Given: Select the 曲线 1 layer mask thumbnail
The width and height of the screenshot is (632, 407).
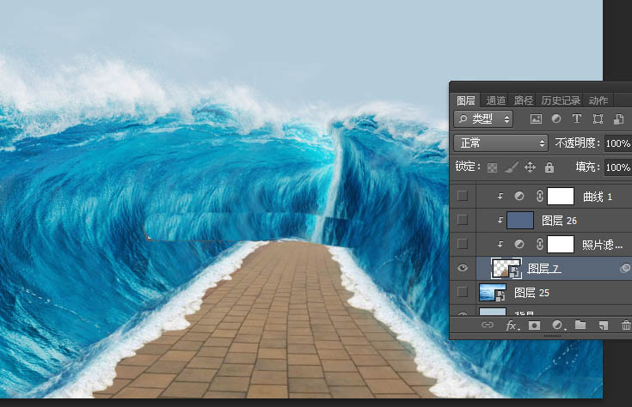Looking at the screenshot, I should point(561,196).
